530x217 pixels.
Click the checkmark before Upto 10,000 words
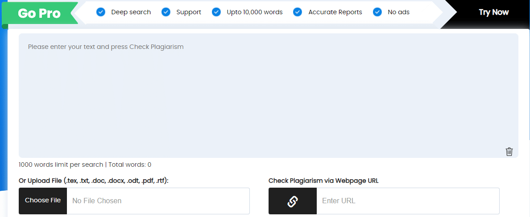click(216, 12)
